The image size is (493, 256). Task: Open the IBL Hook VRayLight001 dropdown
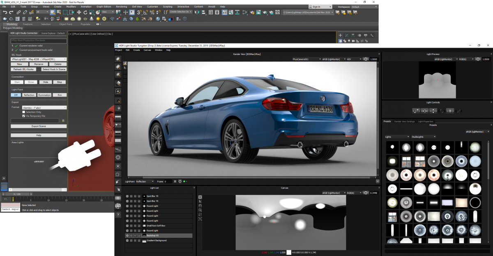tap(39, 59)
